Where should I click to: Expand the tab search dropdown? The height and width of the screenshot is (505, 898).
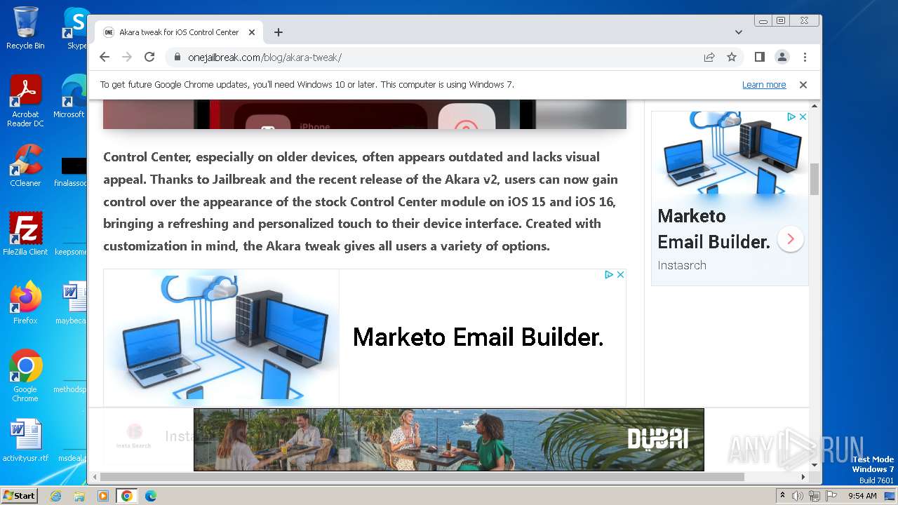(739, 32)
